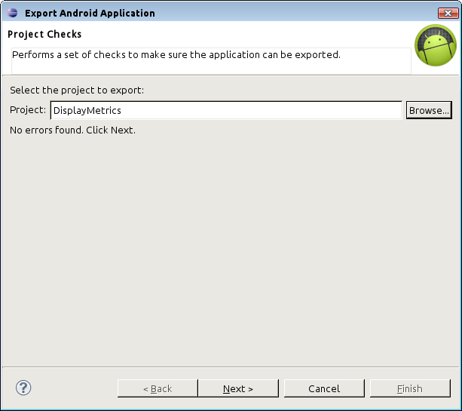Click the 'Project Checks' heading
The width and height of the screenshot is (462, 411).
coord(44,34)
